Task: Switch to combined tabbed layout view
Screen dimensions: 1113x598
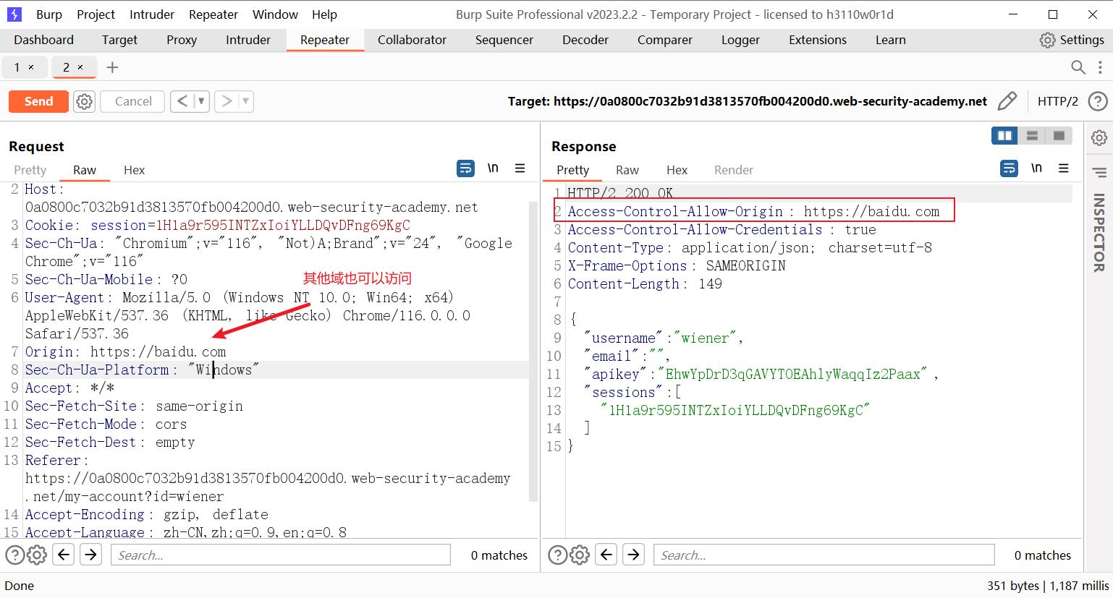Action: pos(1059,135)
